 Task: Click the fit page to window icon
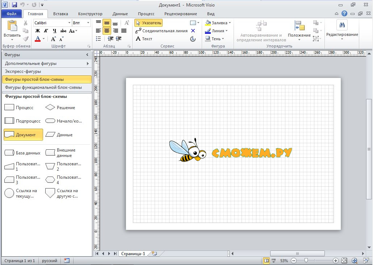click(344, 261)
